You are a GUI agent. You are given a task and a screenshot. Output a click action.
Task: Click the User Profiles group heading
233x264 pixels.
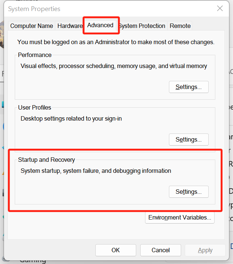click(35, 108)
